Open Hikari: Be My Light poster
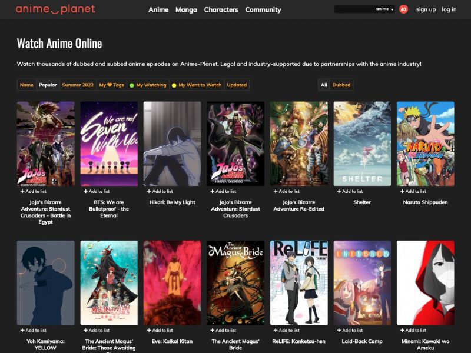Viewport: 471px width, 353px height. [x=172, y=144]
